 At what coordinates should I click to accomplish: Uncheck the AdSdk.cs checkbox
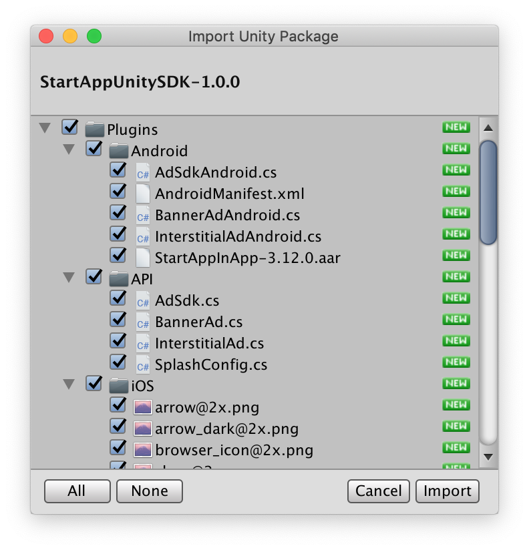[x=118, y=298]
